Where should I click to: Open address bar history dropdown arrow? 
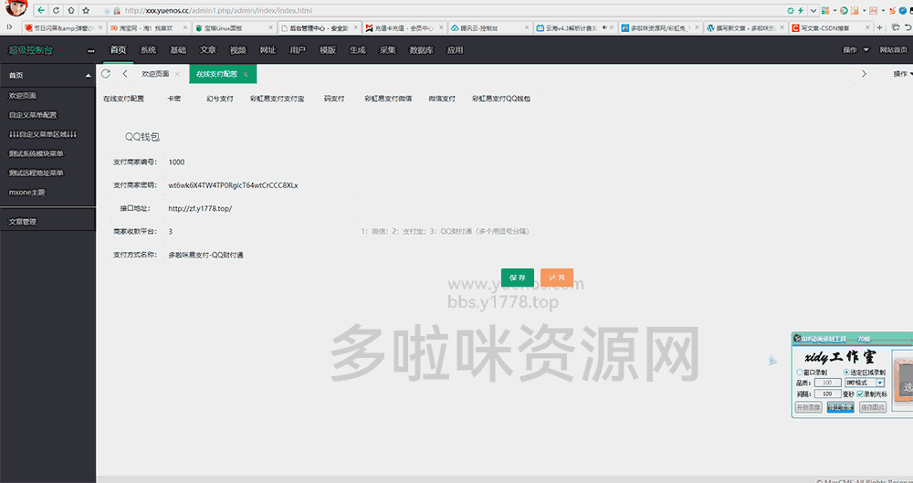[813, 10]
